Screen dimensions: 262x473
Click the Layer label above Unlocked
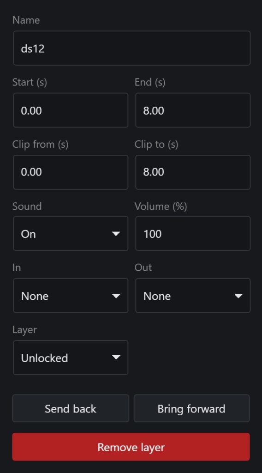point(24,330)
